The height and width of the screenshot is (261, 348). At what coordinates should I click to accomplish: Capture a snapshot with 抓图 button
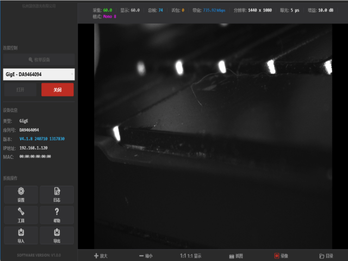pyautogui.click(x=235, y=256)
